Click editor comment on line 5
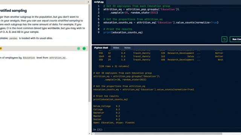241x135 pixels. pos(133,19)
